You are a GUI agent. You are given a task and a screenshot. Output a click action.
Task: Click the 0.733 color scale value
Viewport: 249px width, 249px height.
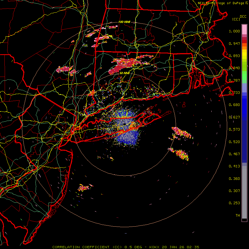tap(234, 93)
